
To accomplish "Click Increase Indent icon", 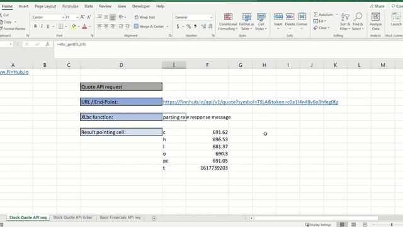I will 127,26.
